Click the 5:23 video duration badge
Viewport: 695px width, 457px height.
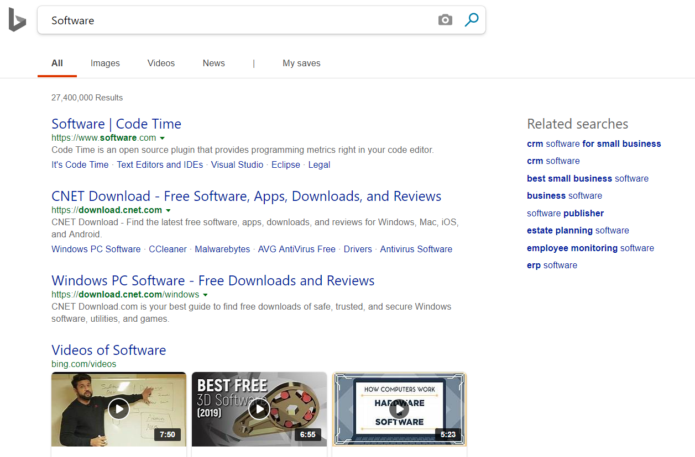(448, 434)
